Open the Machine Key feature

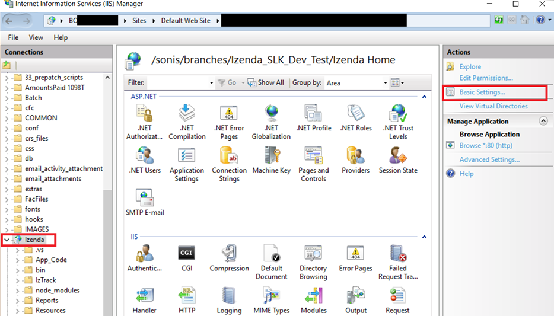[x=271, y=160]
